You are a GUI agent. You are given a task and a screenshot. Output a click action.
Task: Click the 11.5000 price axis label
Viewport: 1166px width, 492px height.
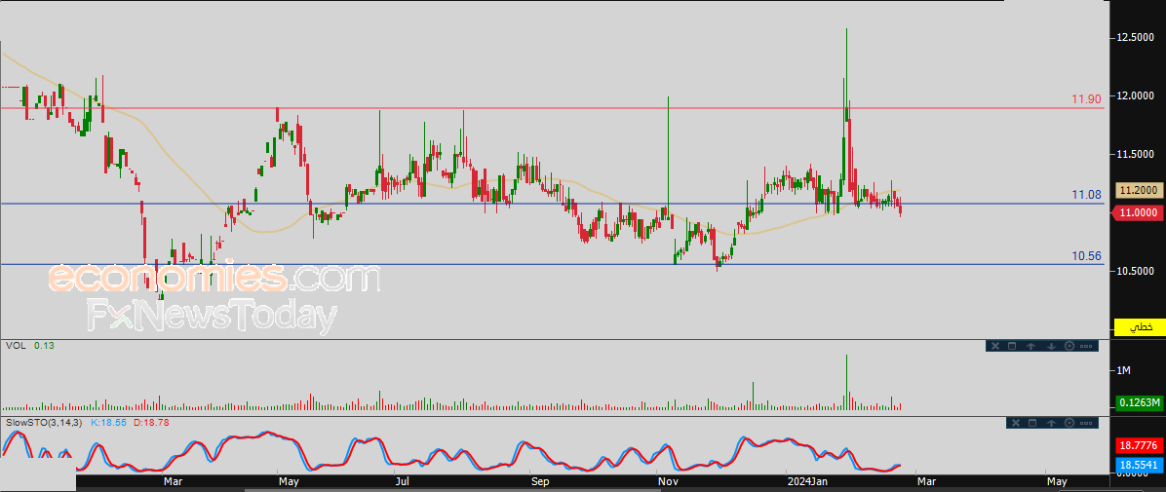[1136, 154]
